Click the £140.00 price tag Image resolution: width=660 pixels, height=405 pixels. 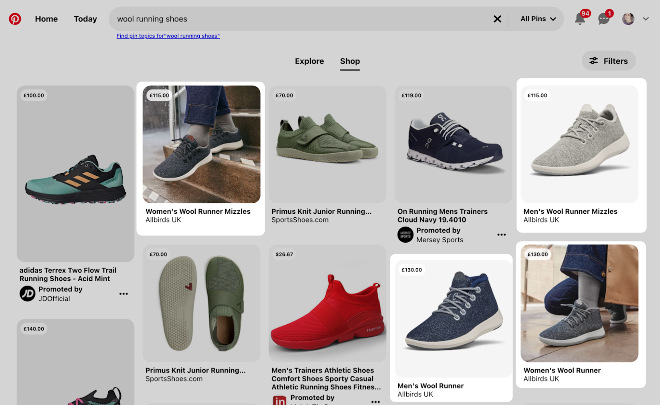pyautogui.click(x=34, y=329)
